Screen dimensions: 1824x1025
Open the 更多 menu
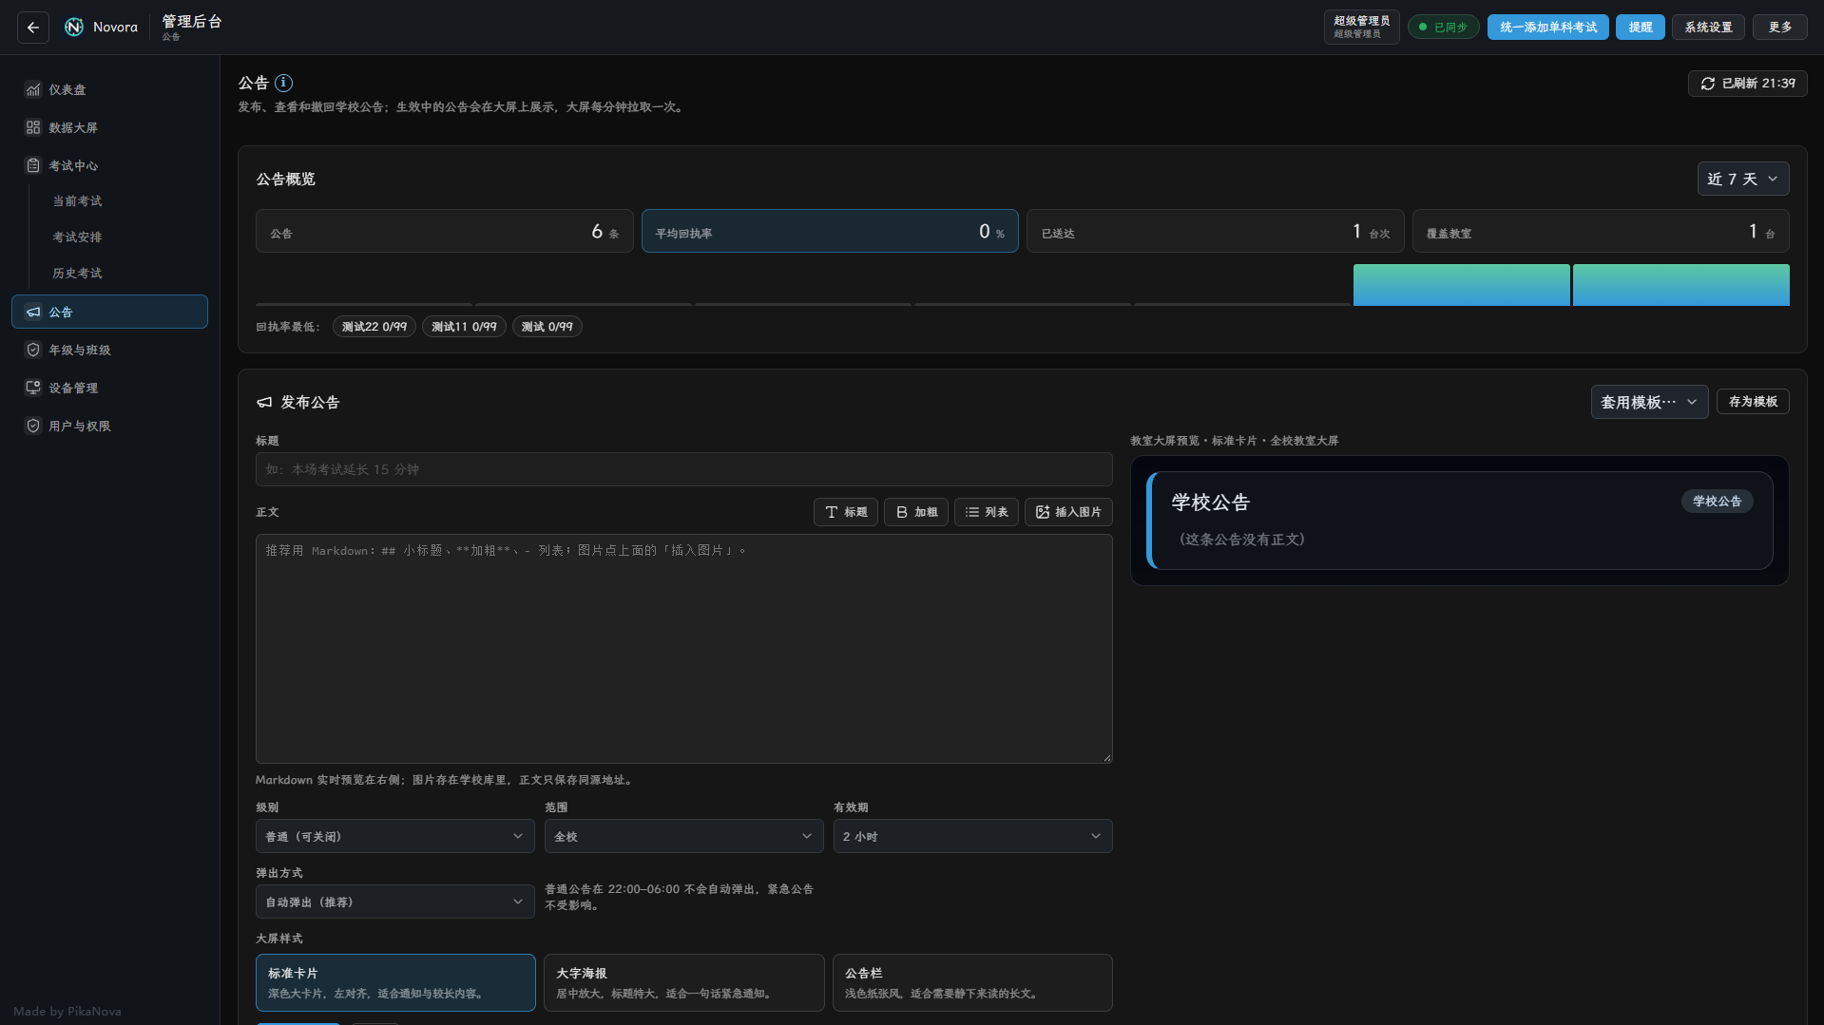pyautogui.click(x=1780, y=28)
